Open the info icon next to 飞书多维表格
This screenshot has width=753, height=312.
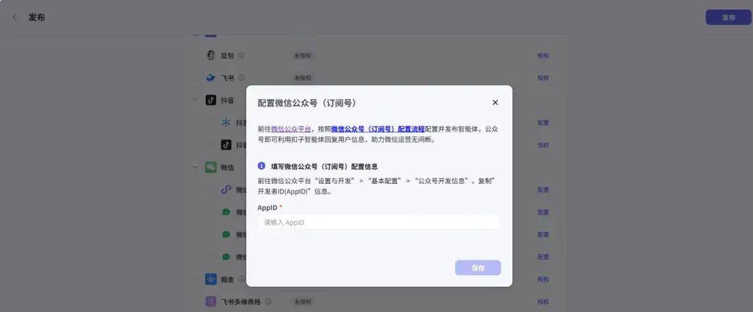point(268,302)
